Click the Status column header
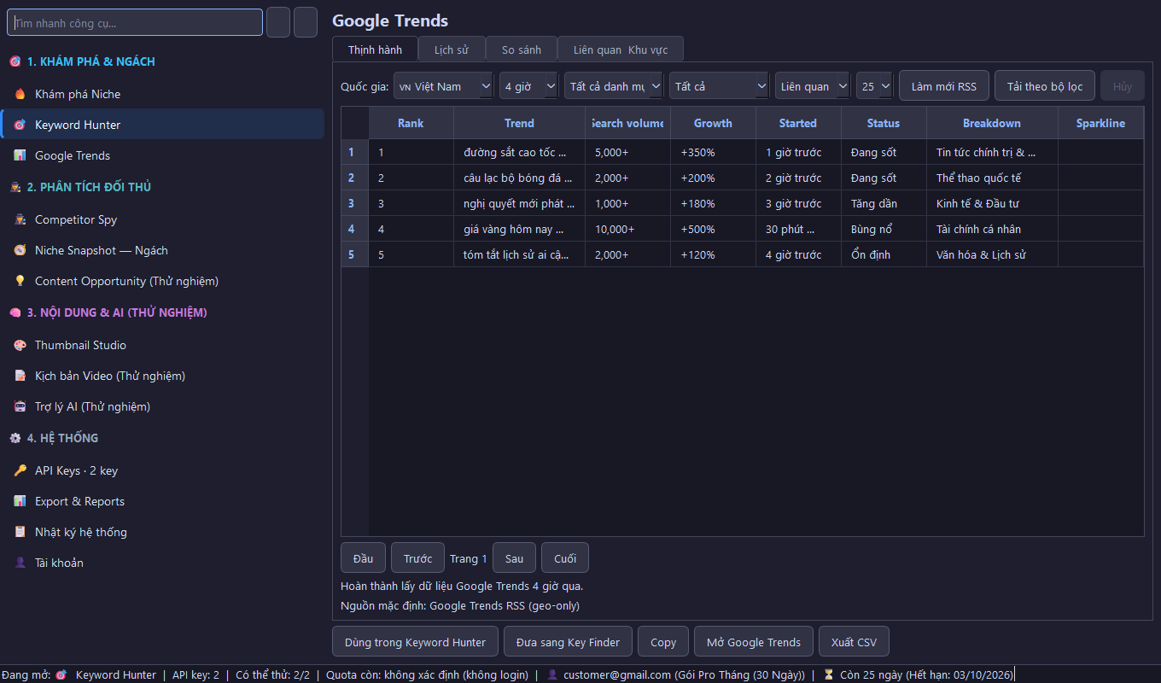The height and width of the screenshot is (683, 1161). click(884, 123)
